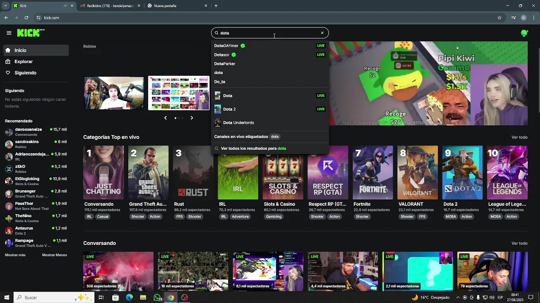
Task: Open zEkO recommended channel
Action: 36,169
